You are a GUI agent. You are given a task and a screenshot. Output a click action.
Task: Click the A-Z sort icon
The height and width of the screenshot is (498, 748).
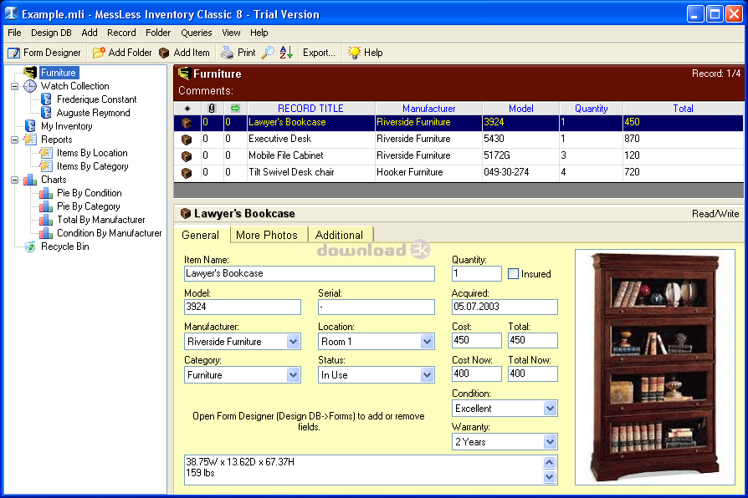pyautogui.click(x=286, y=53)
